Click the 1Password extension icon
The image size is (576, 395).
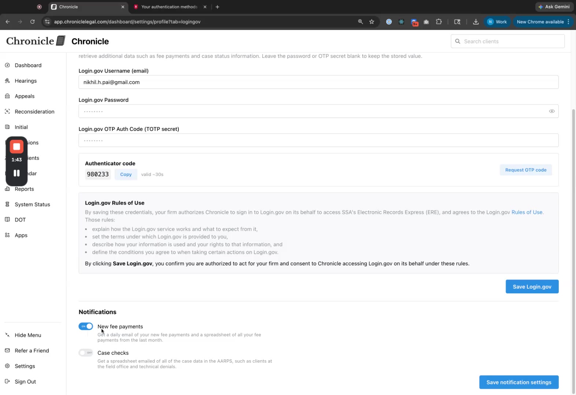point(389,22)
